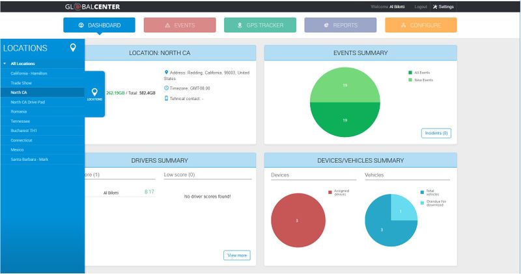Image resolution: width=521 pixels, height=274 pixels.
Task: Click the GlobalCenter logo
Action: (x=92, y=6)
